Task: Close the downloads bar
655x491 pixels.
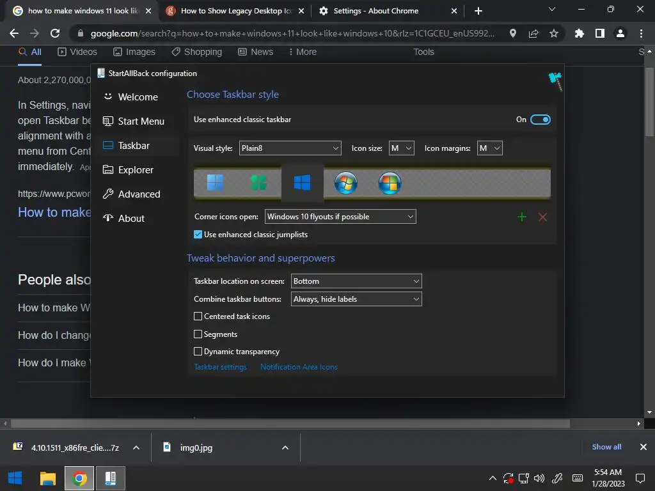Action: coord(643,447)
